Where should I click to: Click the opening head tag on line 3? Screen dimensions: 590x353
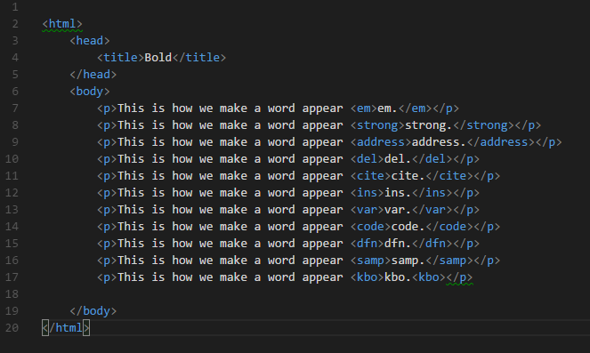90,41
